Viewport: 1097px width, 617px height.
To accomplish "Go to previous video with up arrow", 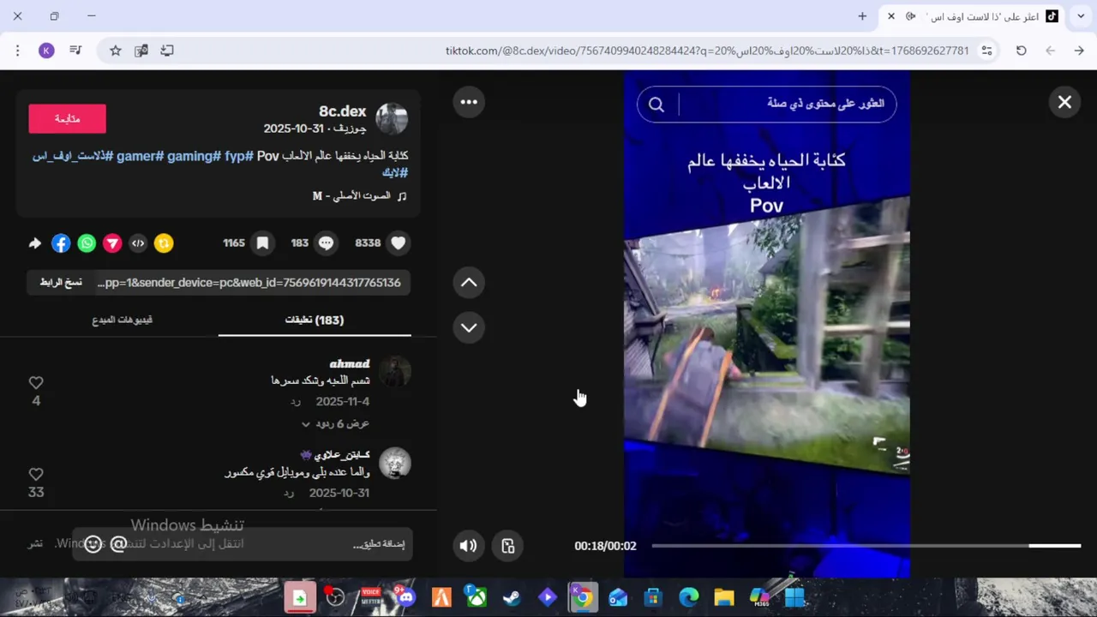I will coord(469,283).
